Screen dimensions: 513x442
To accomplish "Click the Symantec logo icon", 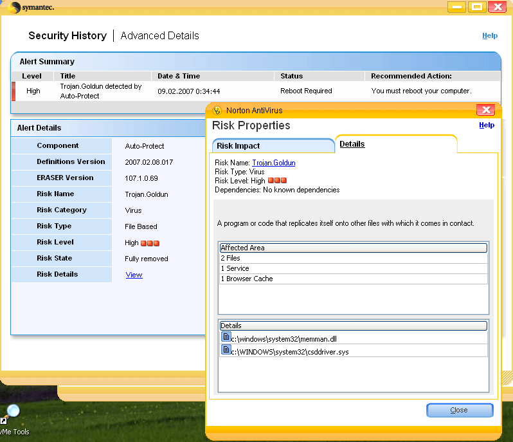I will coord(14,8).
